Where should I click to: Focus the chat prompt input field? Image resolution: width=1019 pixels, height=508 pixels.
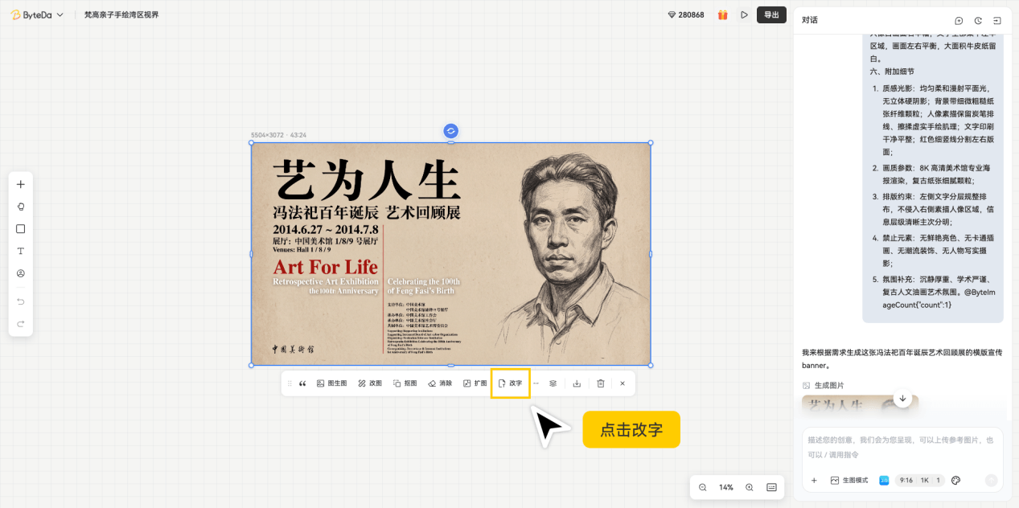tap(902, 448)
